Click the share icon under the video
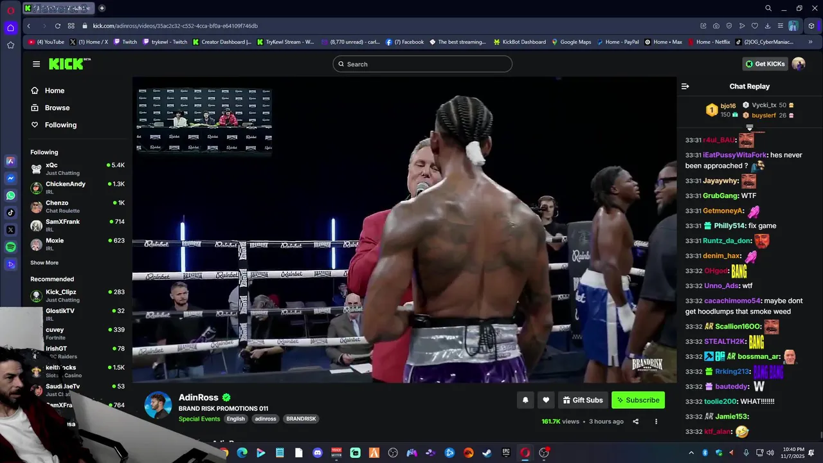The image size is (823, 463). [x=635, y=422]
